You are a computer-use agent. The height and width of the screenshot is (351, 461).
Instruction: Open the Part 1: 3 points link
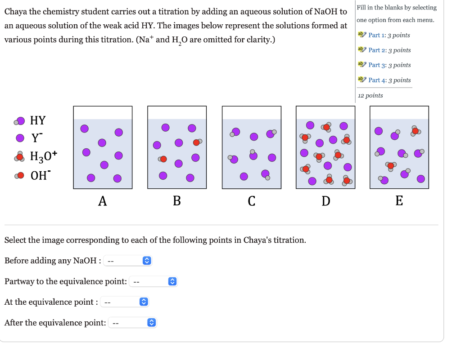tap(389, 35)
